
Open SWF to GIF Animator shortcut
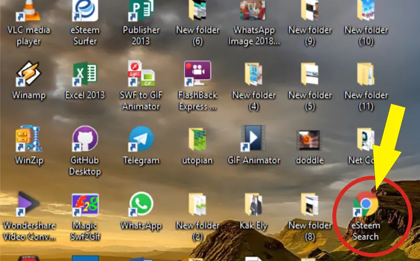tap(141, 74)
